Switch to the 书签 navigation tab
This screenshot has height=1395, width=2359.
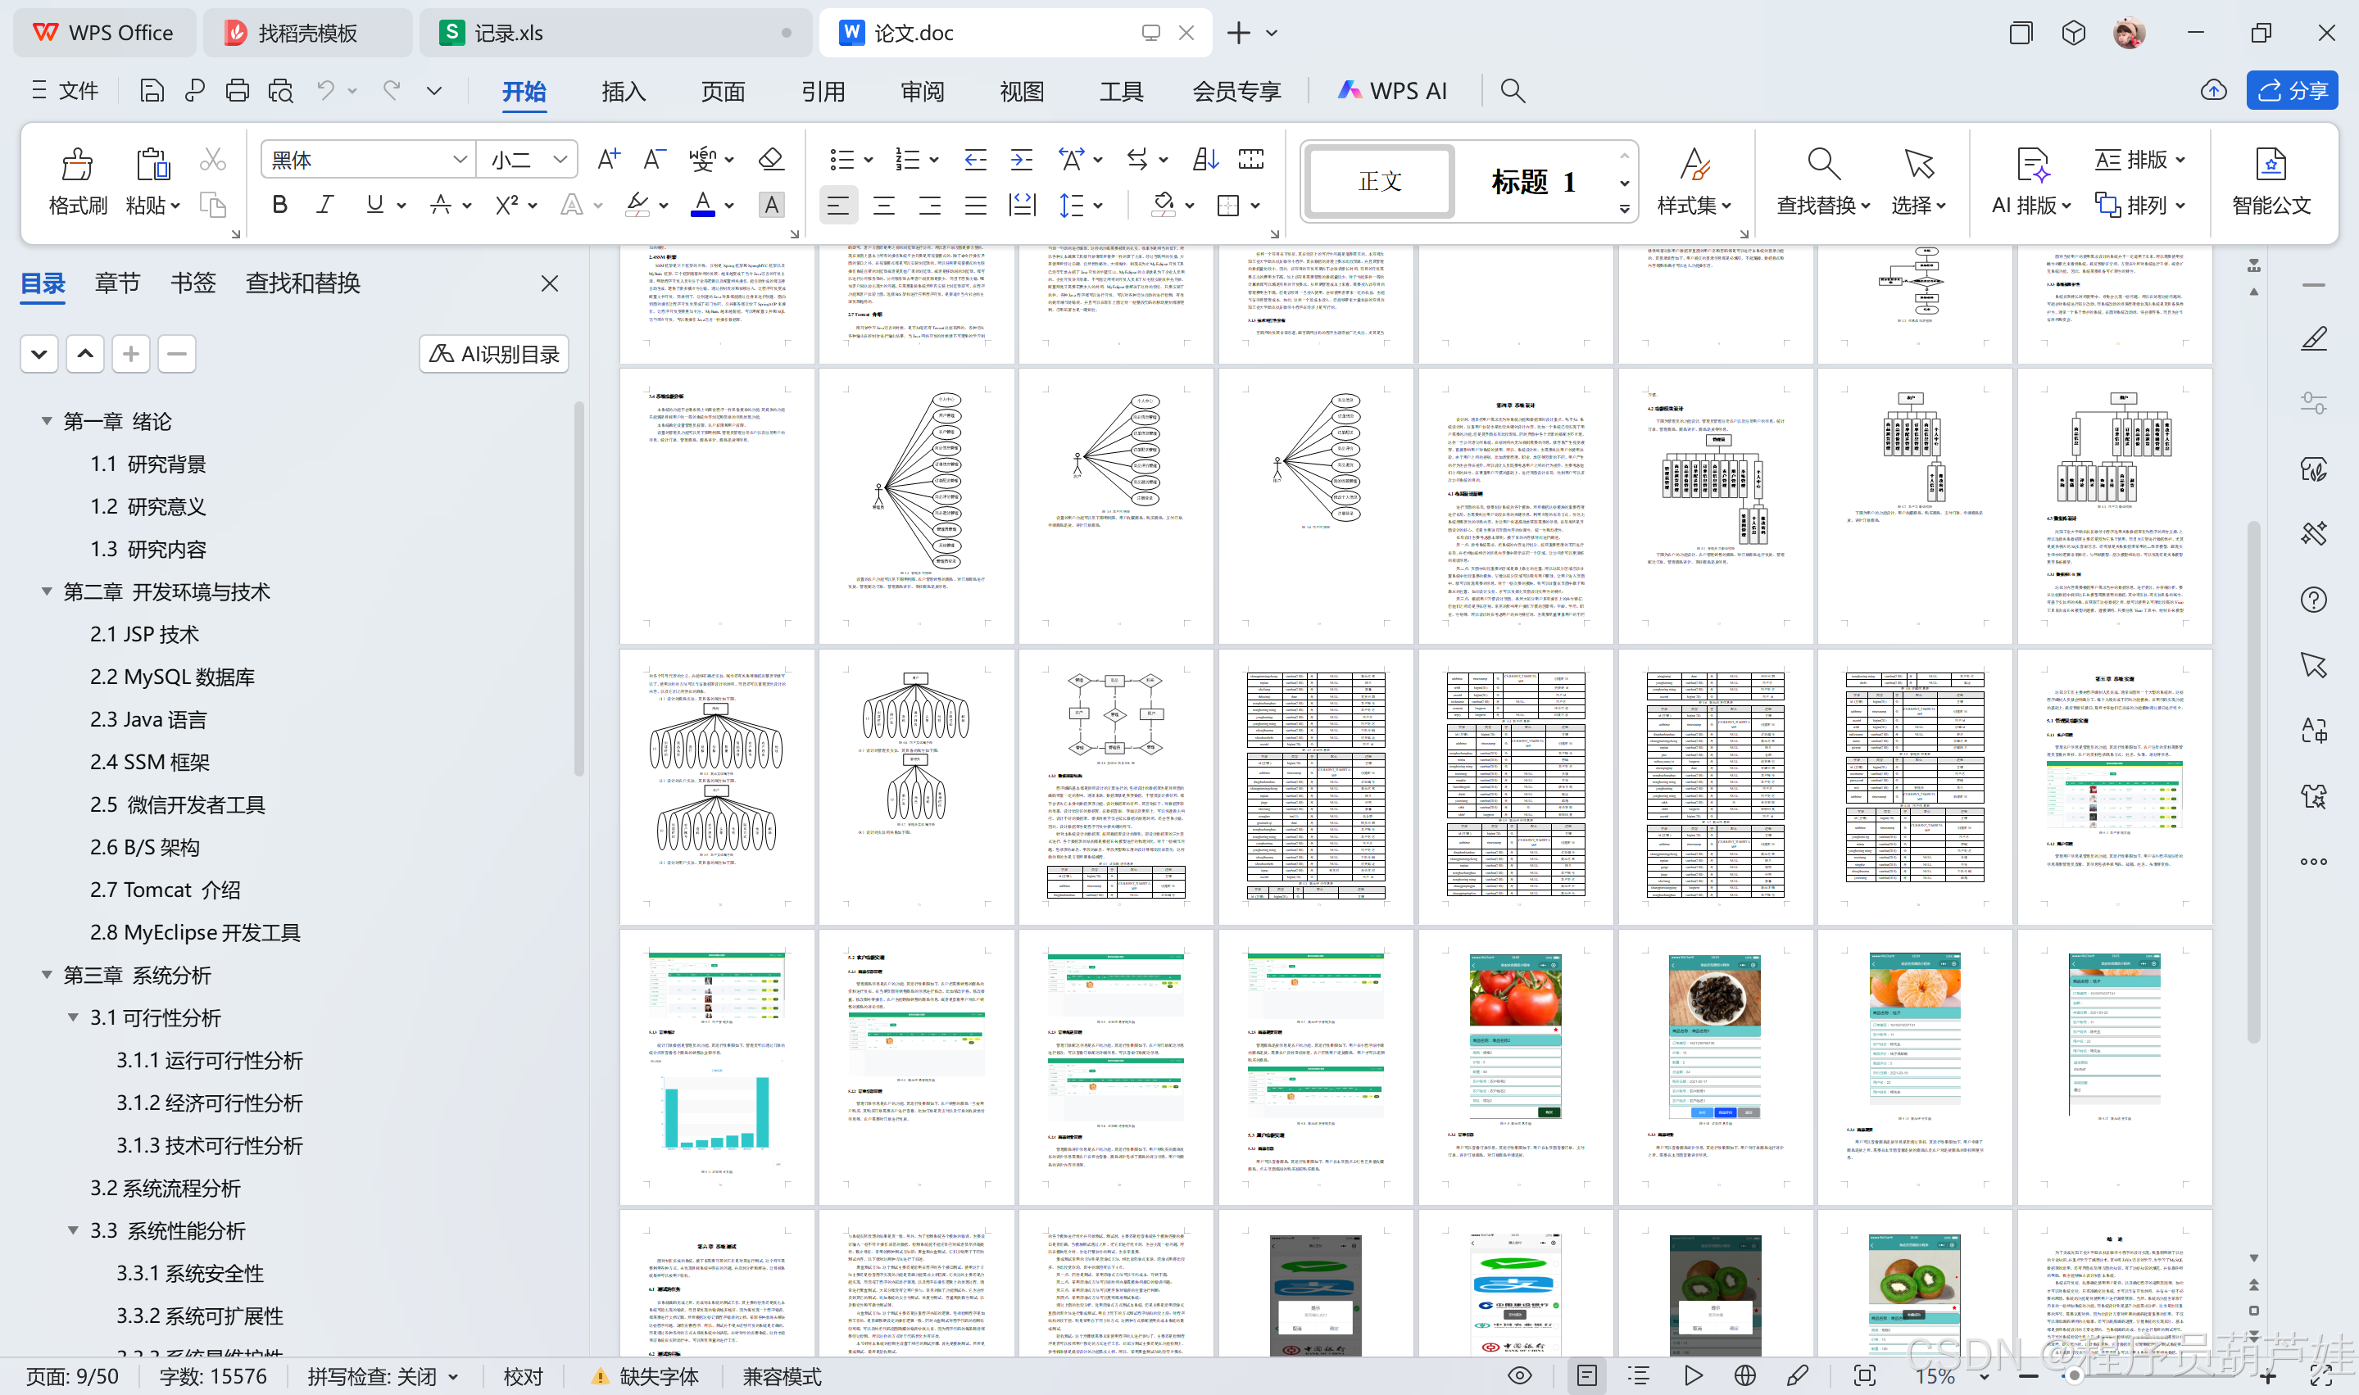(x=193, y=283)
